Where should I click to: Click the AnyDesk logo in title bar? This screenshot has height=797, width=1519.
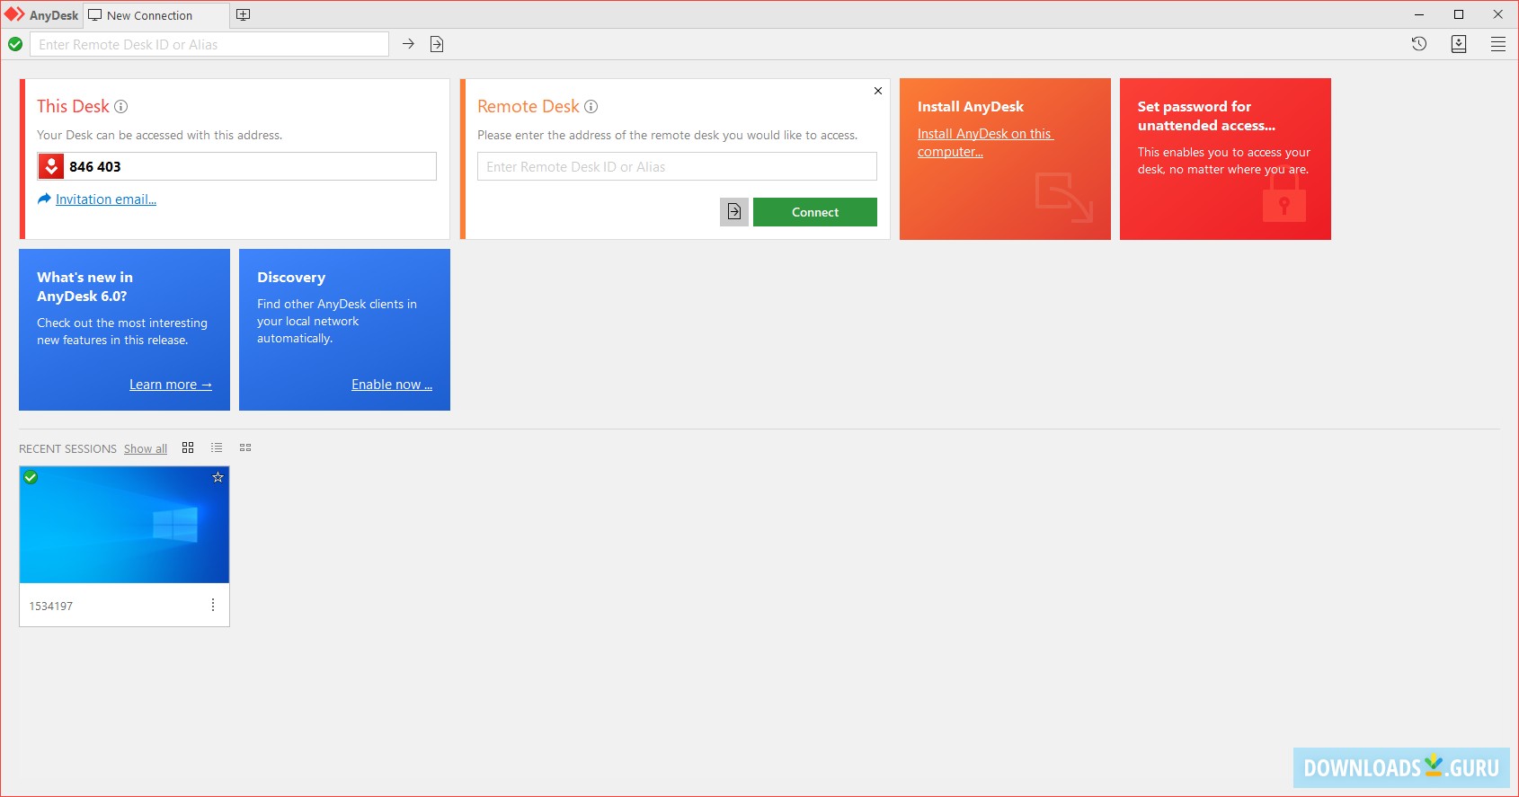(x=14, y=14)
